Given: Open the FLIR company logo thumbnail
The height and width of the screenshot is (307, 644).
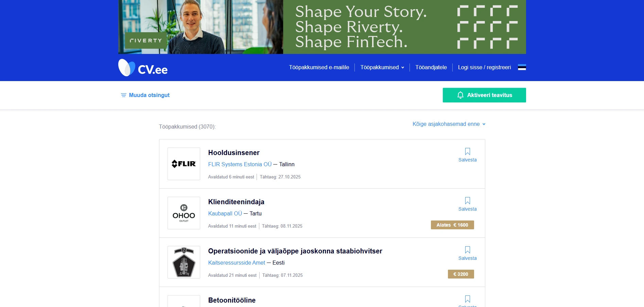Looking at the screenshot, I should point(184,164).
